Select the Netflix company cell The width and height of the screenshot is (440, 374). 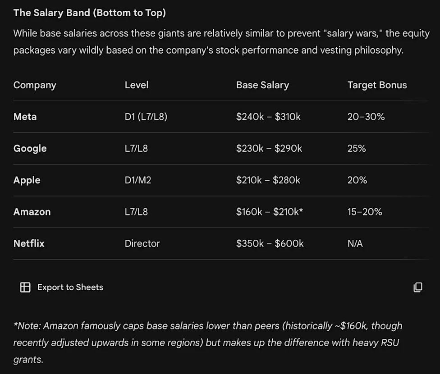pyautogui.click(x=29, y=243)
